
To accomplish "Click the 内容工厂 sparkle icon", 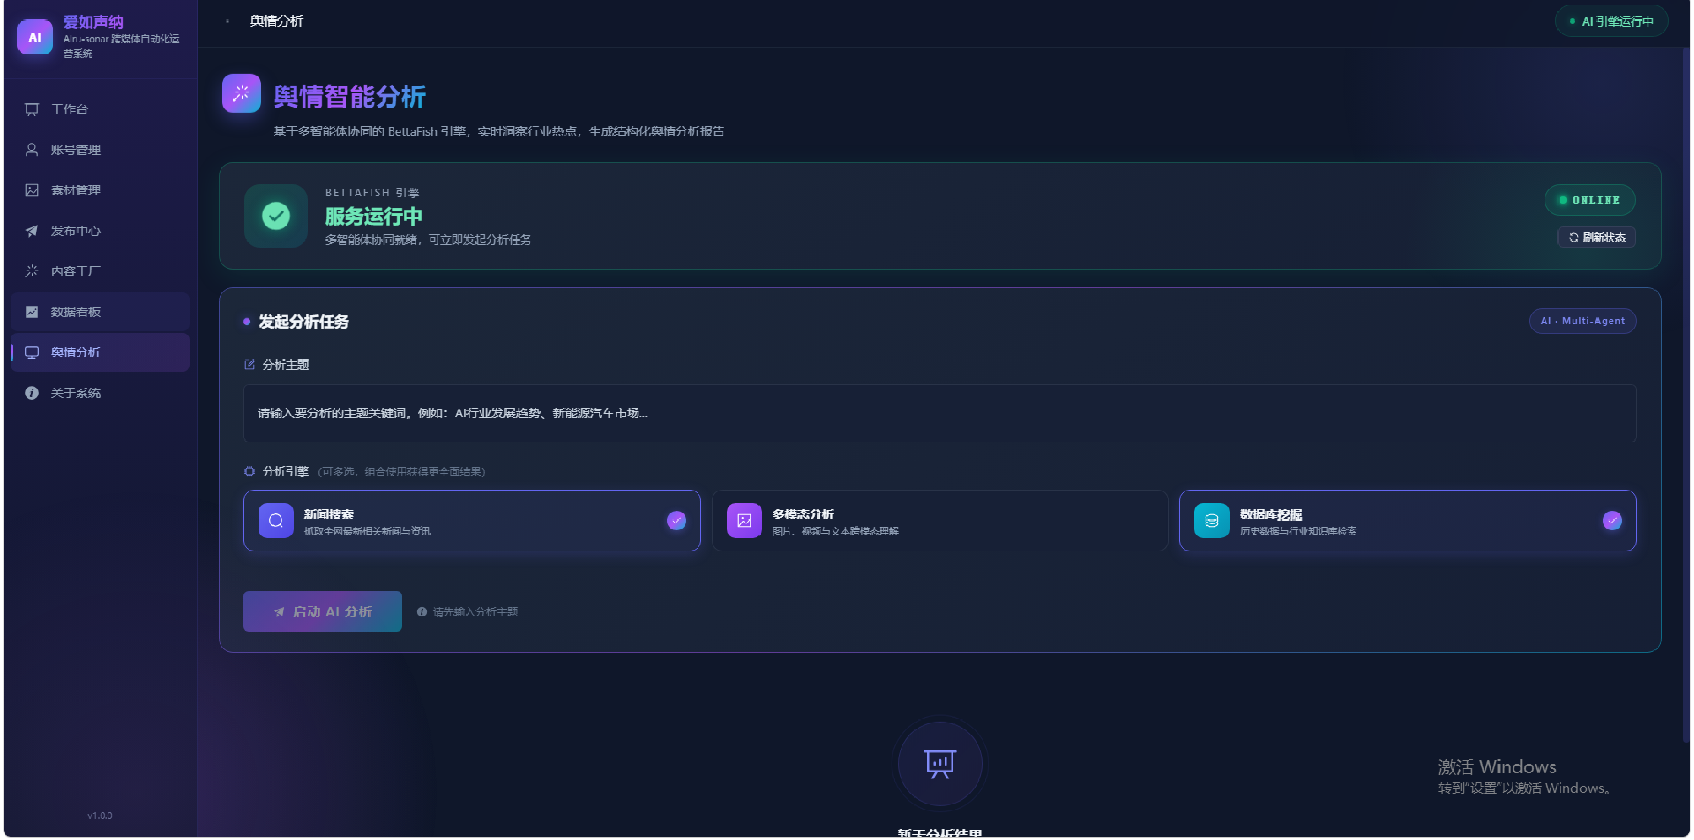I will click(32, 271).
